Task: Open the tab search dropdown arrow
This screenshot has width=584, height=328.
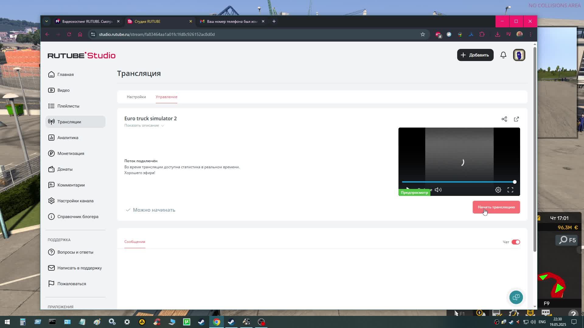Action: tap(46, 21)
